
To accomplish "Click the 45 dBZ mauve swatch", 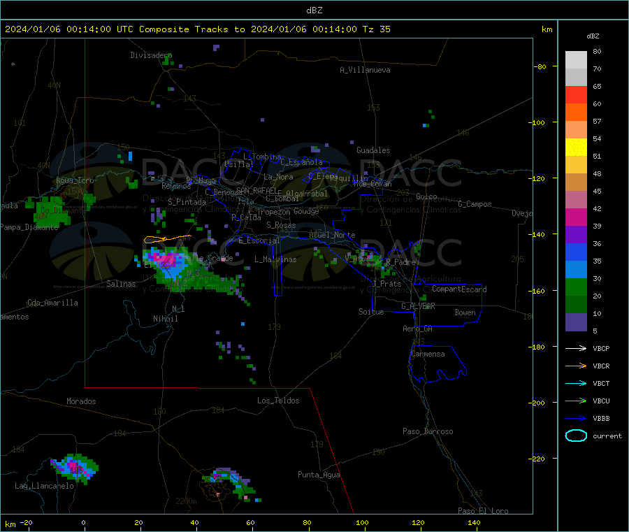I will 576,199.
